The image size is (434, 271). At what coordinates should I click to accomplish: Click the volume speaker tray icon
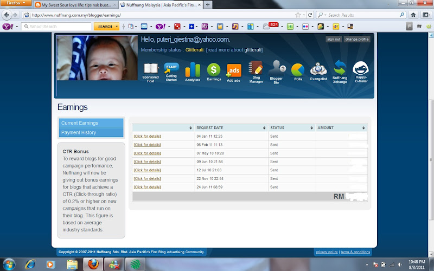pyautogui.click(x=400, y=264)
